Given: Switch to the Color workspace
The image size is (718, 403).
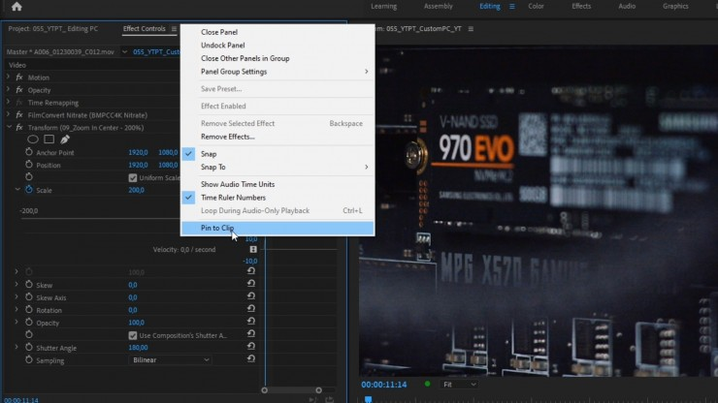Looking at the screenshot, I should (536, 7).
